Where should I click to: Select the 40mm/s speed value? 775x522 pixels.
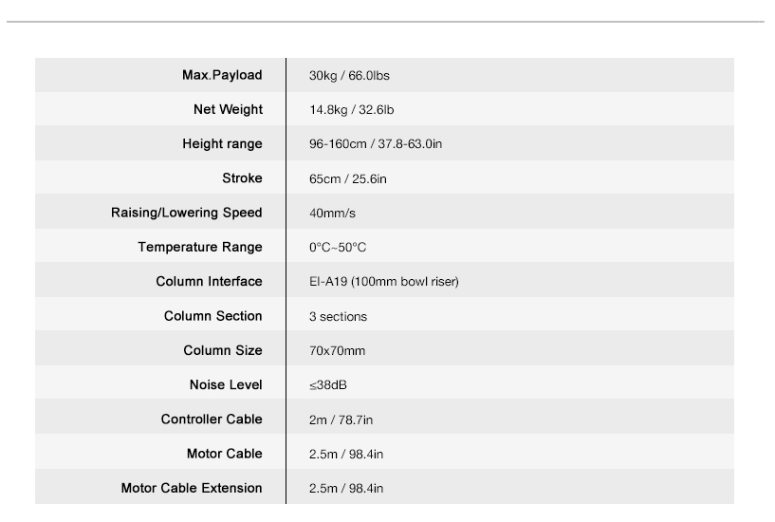(x=332, y=214)
